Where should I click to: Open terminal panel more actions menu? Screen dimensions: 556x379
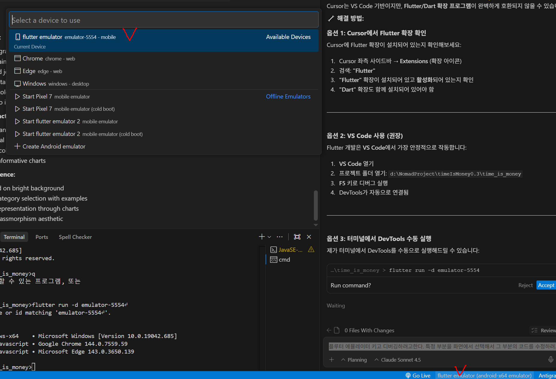click(x=280, y=237)
